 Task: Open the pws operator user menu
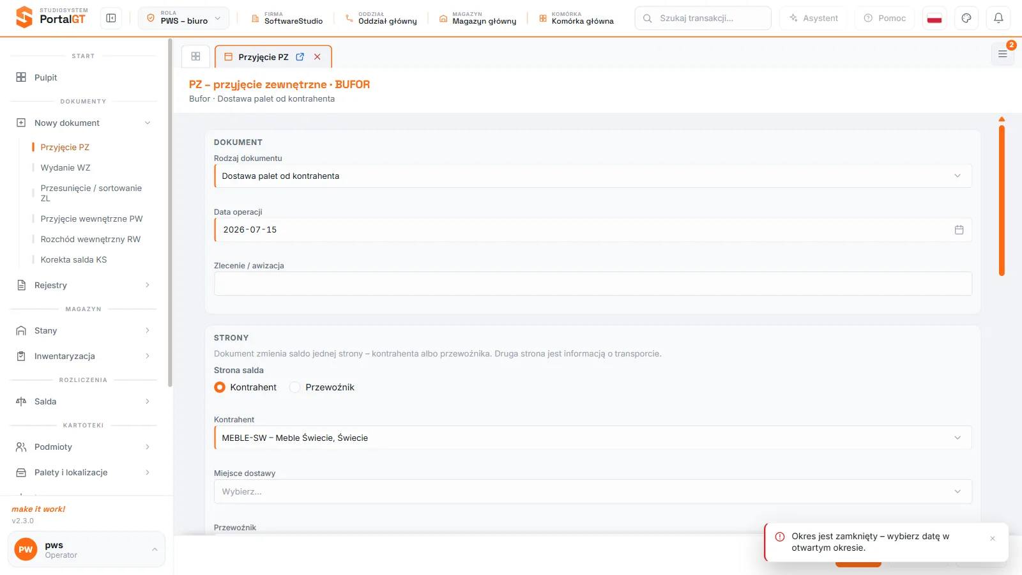click(x=86, y=549)
